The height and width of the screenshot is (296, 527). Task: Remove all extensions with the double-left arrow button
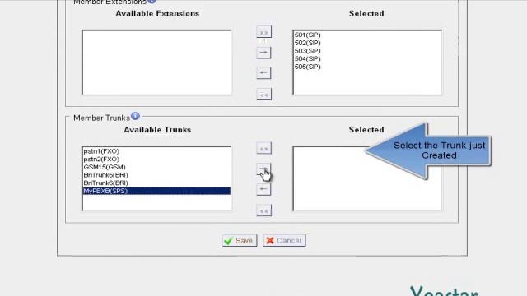263,95
